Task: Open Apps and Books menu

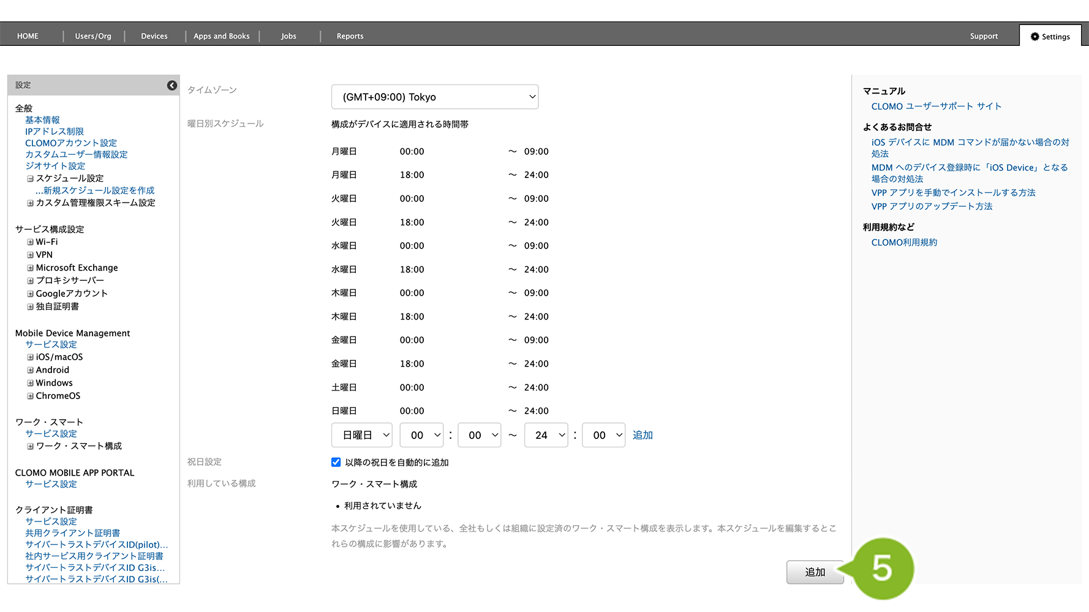Action: (221, 37)
